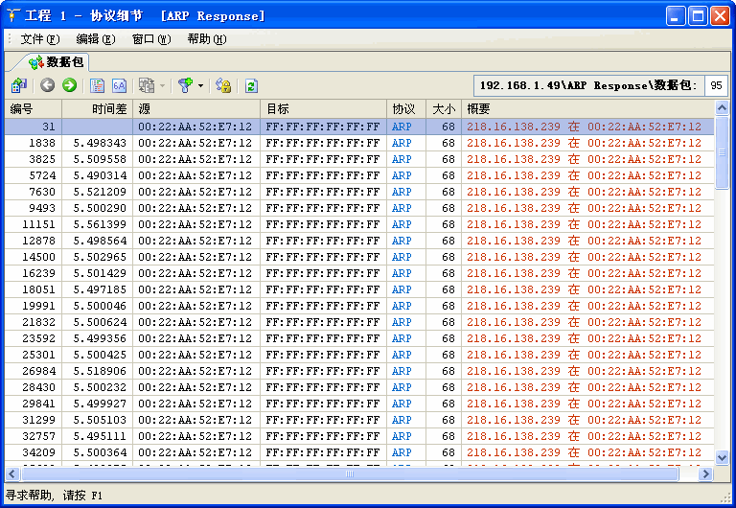Click the padlock auto-scroll icon
Image resolution: width=736 pixels, height=508 pixels.
[223, 85]
